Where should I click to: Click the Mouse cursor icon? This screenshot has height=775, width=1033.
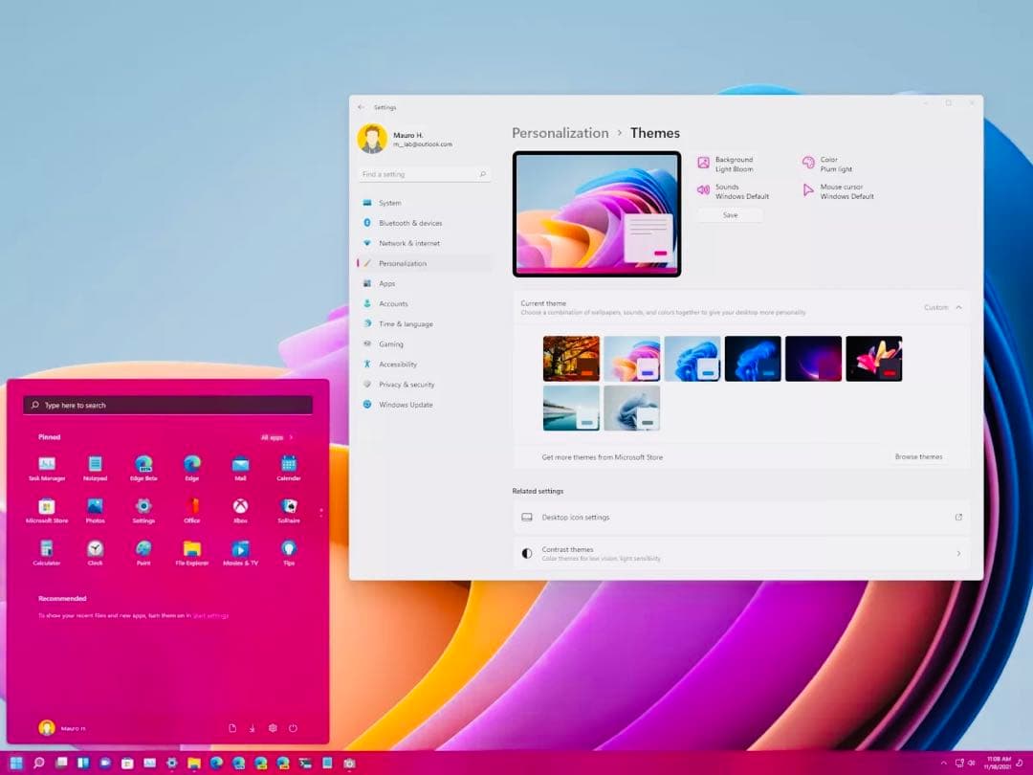(808, 191)
